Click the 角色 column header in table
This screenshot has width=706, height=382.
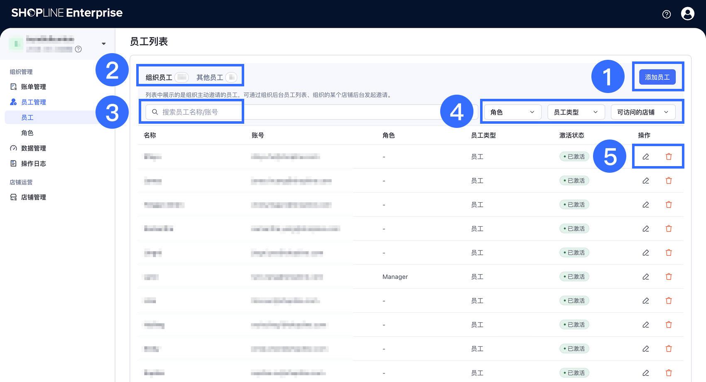point(389,135)
